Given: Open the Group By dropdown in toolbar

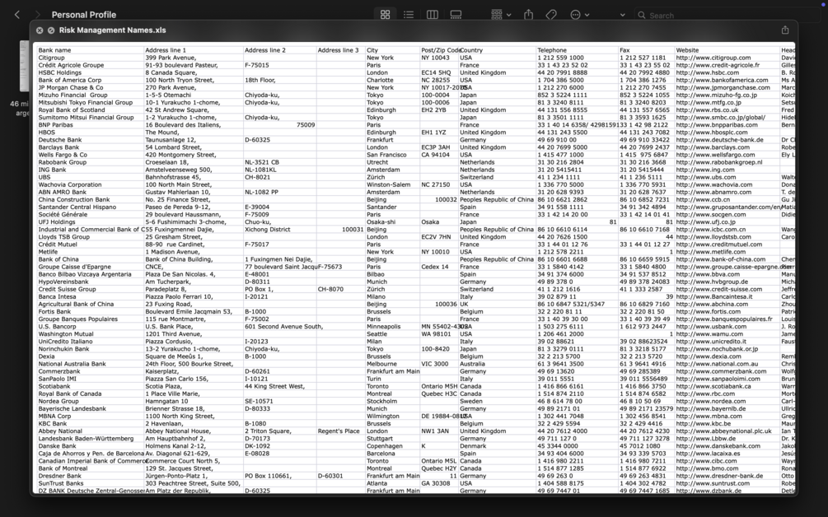Looking at the screenshot, I should point(501,15).
